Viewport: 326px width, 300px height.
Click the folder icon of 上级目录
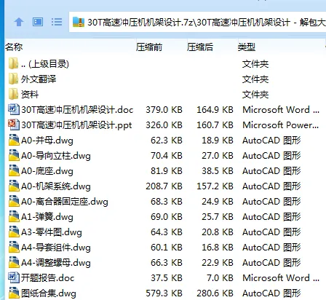(x=14, y=64)
